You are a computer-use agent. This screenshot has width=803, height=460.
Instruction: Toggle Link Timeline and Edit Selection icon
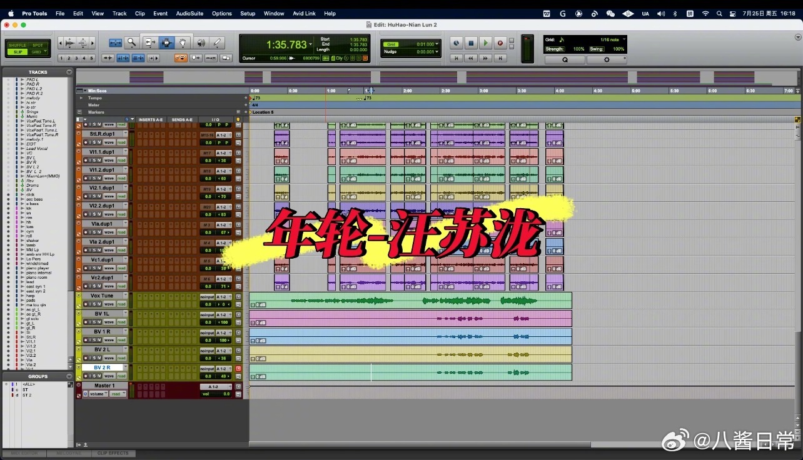tap(123, 58)
